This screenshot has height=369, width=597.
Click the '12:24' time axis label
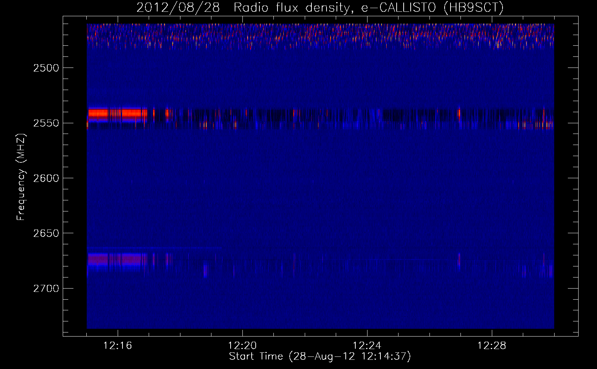pyautogui.click(x=367, y=345)
